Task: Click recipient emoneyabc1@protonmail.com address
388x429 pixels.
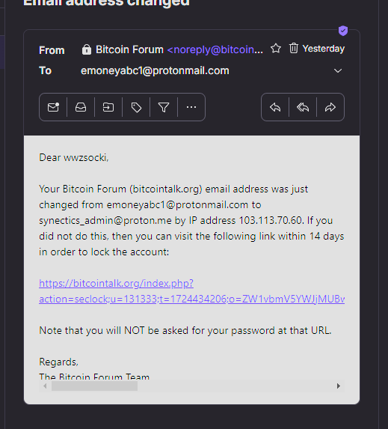Action: point(155,71)
